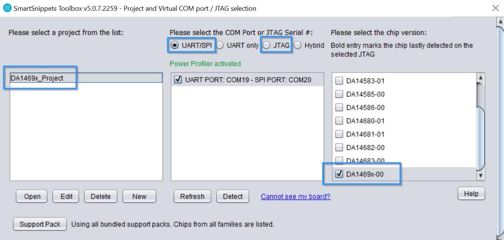Screen dimensions: 504x240
Task: Enable the DA14585-00 chip checkbox
Action: point(339,94)
